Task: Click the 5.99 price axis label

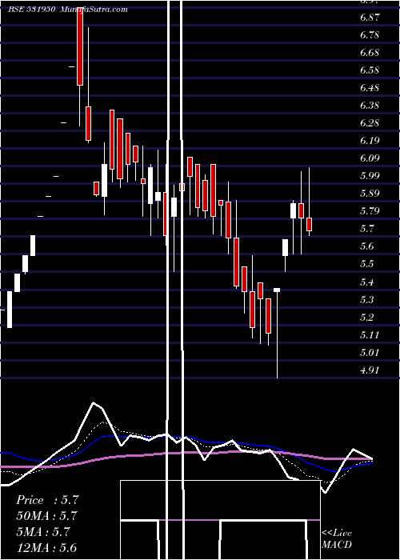Action: coord(370,176)
